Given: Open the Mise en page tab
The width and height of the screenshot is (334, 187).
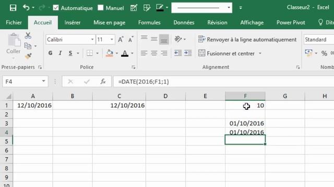Looking at the screenshot, I should 109,22.
